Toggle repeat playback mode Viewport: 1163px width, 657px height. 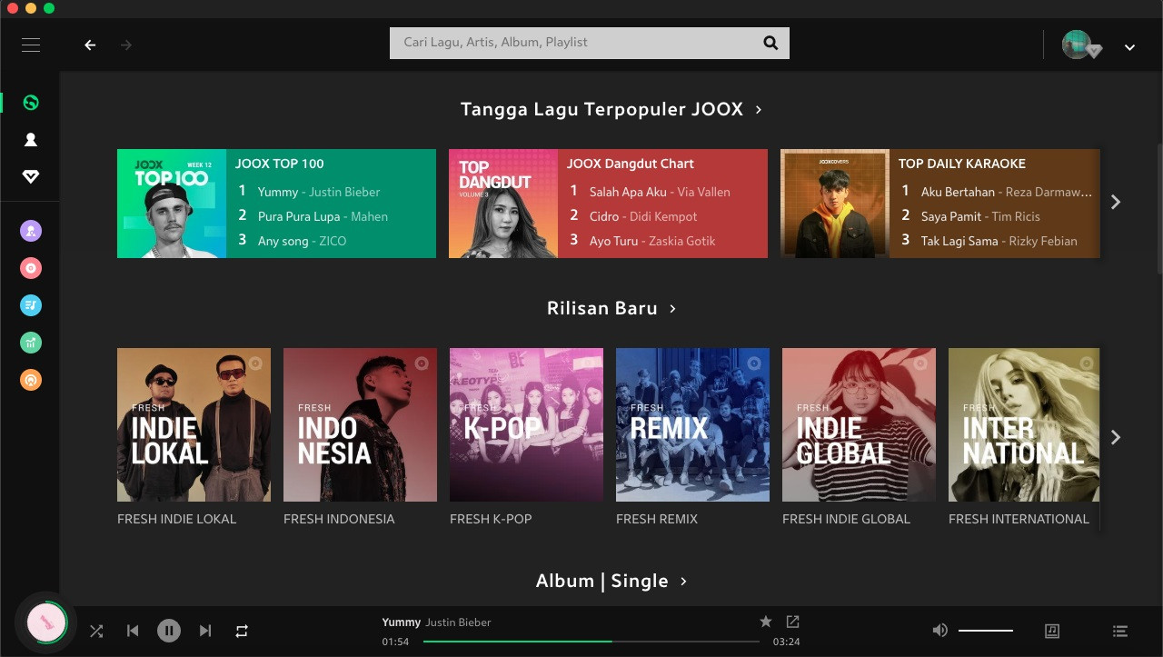tap(242, 631)
